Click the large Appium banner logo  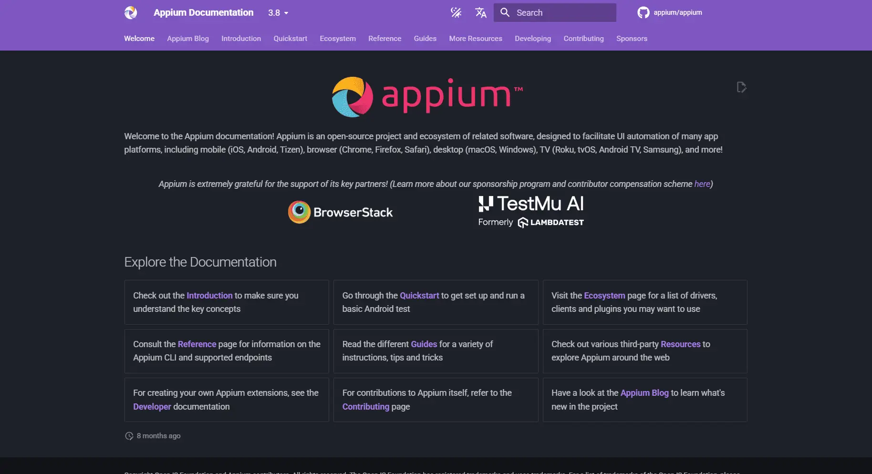427,97
